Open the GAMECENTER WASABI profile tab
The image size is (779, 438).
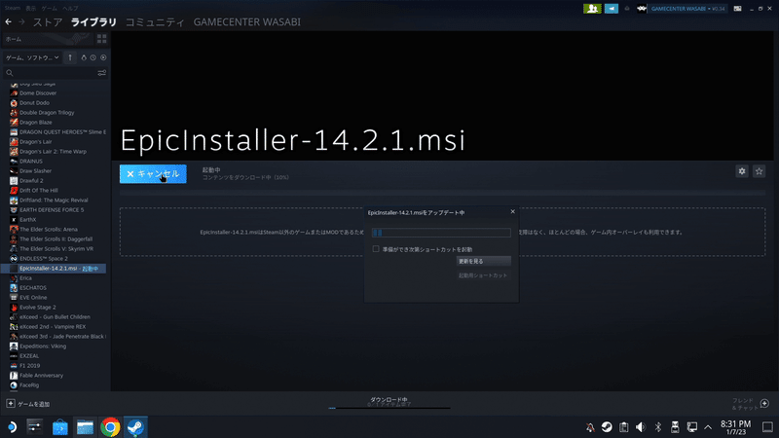pos(247,21)
